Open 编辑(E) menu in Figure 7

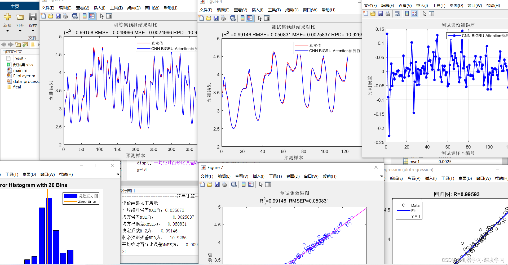(x=224, y=176)
